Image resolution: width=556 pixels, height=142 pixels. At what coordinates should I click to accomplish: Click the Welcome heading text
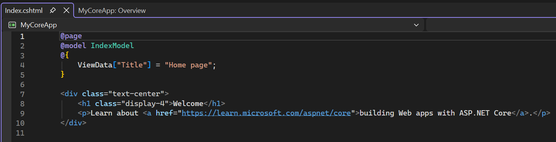tap(188, 103)
